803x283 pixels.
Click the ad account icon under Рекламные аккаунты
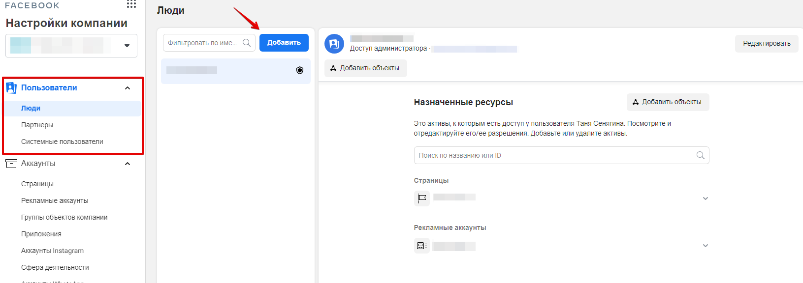pyautogui.click(x=422, y=246)
